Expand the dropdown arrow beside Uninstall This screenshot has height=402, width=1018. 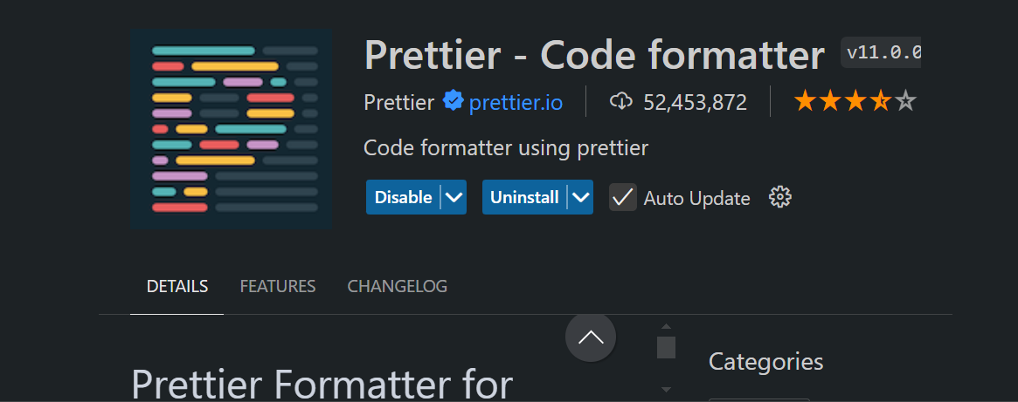click(x=581, y=197)
